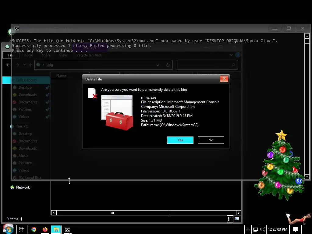Open Music under This PC
The width and height of the screenshot is (312, 234).
coord(23,156)
